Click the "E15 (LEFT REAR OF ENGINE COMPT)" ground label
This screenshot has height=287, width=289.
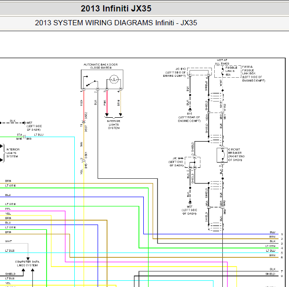coord(189,117)
